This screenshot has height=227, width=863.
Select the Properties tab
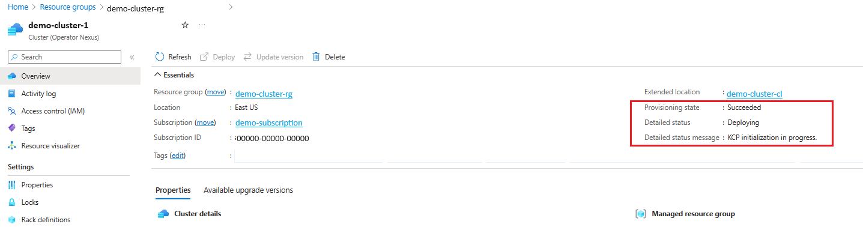coord(173,190)
